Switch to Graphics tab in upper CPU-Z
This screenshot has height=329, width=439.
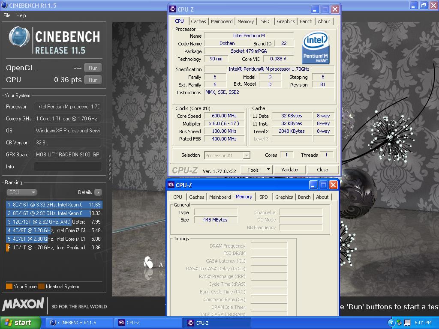click(286, 21)
